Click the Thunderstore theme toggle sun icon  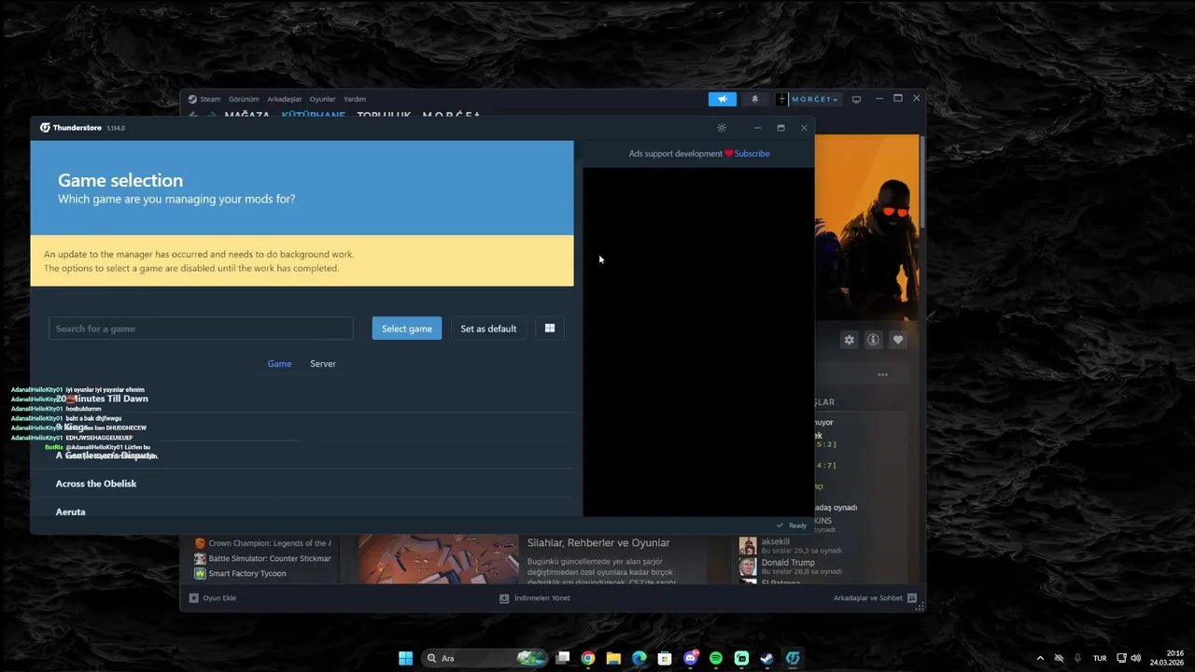(x=721, y=128)
